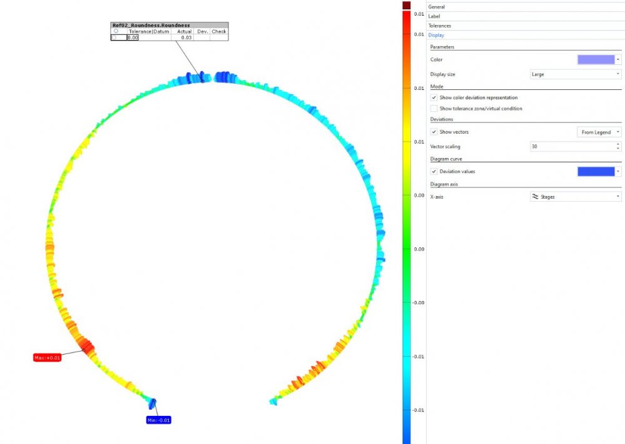625x444 pixels.
Task: Open the Display size dropdown
Action: click(x=576, y=74)
